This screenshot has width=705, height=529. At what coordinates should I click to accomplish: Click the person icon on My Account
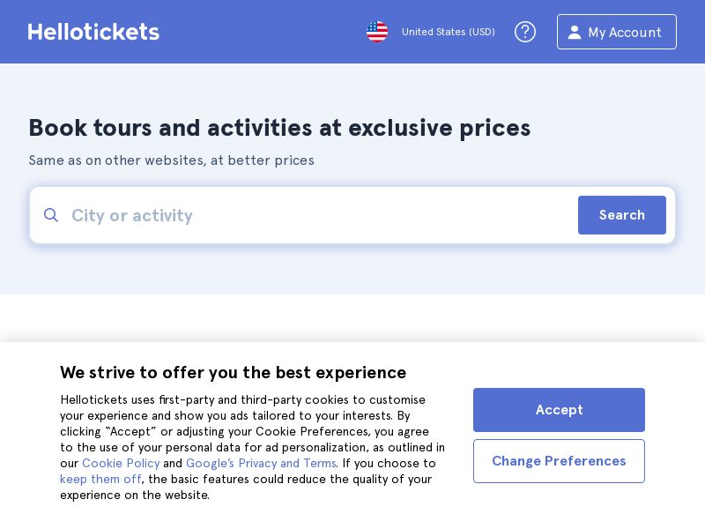[575, 33]
